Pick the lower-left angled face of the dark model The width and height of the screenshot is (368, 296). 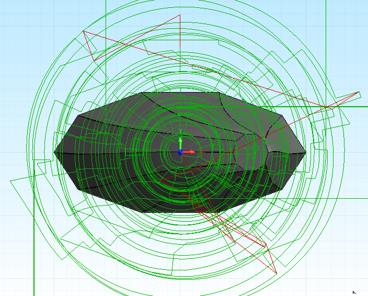pos(94,180)
